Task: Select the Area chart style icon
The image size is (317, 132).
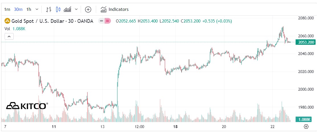Action: point(67,9)
